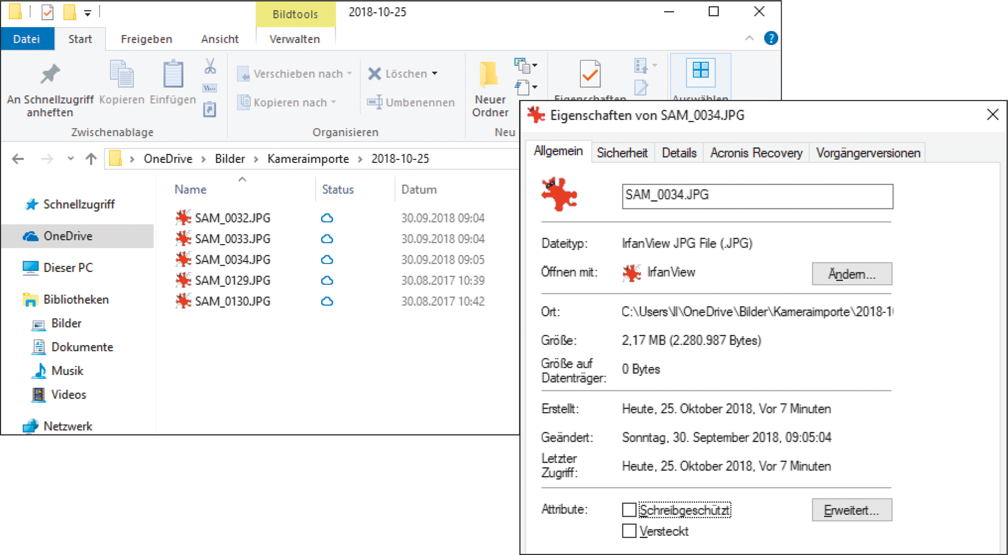Open recent locations dropdown chevron

point(71,159)
